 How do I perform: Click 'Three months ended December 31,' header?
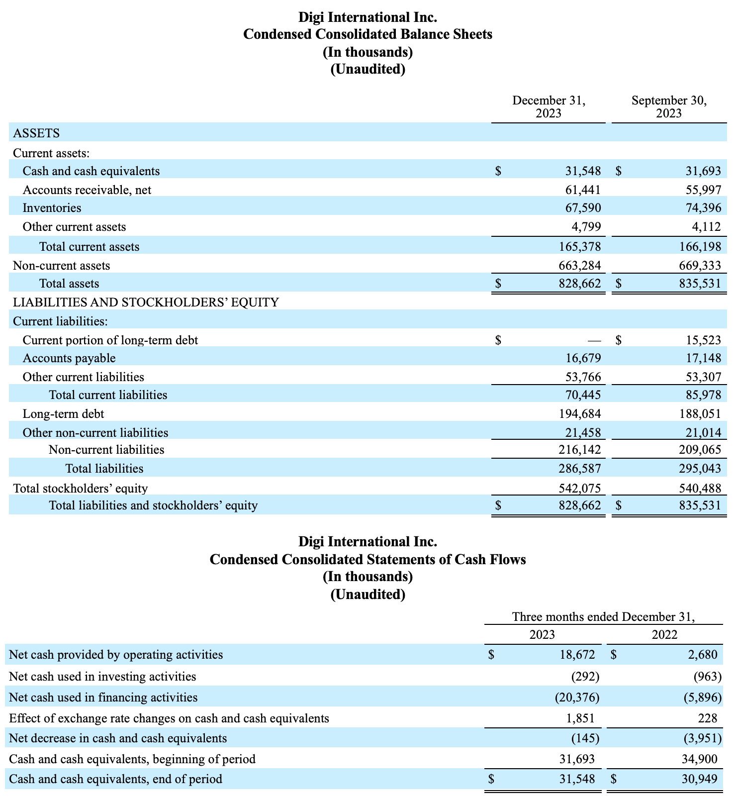coord(603,617)
